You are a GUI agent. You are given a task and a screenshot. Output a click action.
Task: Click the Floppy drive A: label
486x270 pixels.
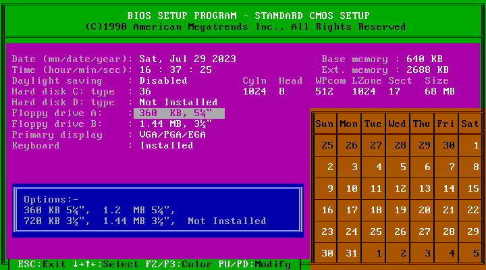coord(57,113)
